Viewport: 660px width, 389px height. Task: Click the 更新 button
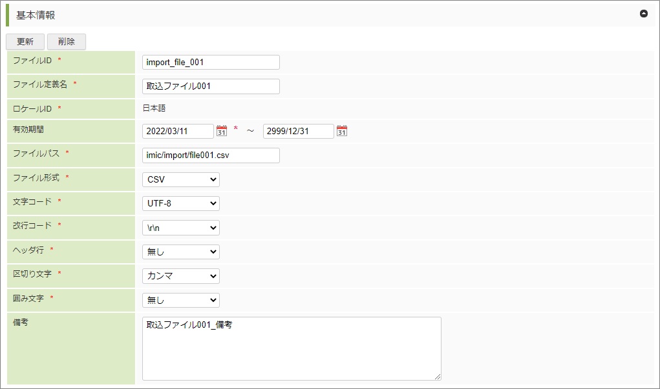click(x=25, y=41)
